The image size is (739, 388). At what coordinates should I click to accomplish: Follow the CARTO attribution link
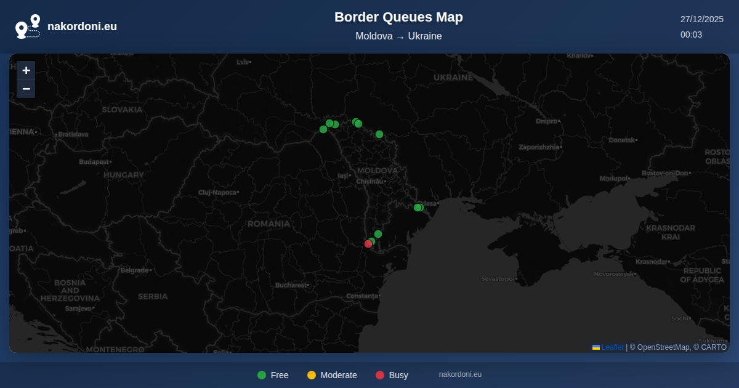click(713, 347)
